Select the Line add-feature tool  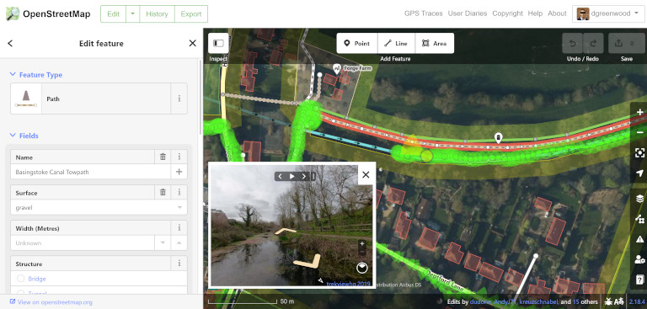click(x=396, y=43)
